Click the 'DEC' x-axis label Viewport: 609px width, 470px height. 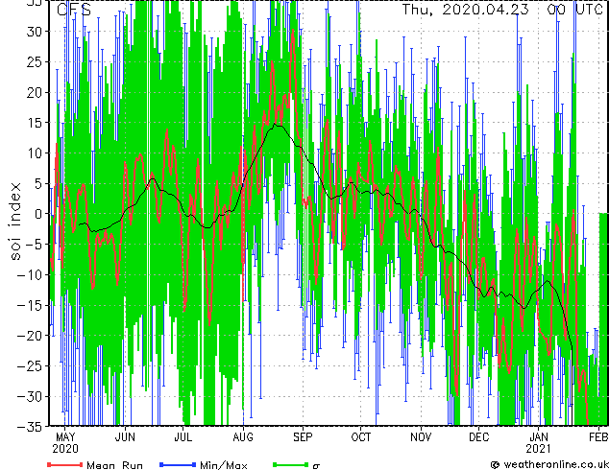[x=479, y=437]
